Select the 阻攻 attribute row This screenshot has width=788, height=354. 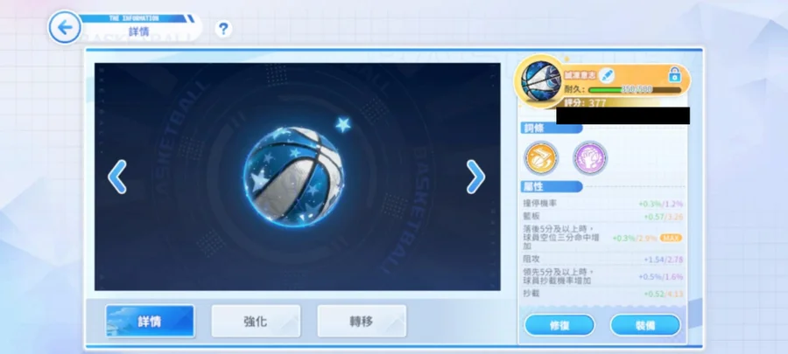[603, 260]
